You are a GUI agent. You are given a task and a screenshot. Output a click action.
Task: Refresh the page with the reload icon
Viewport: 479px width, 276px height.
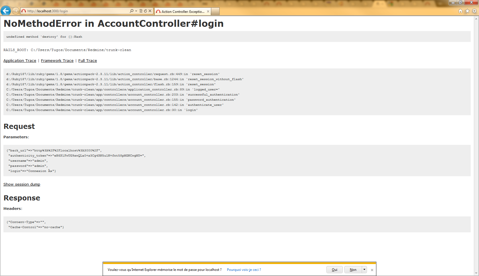145,11
